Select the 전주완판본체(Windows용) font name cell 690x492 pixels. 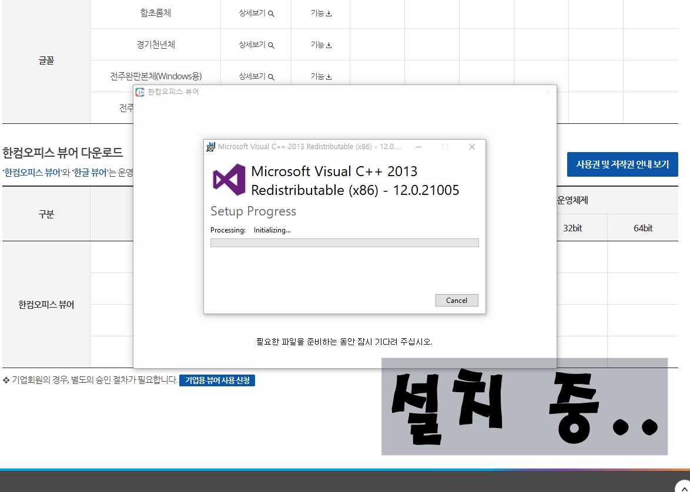pyautogui.click(x=155, y=76)
